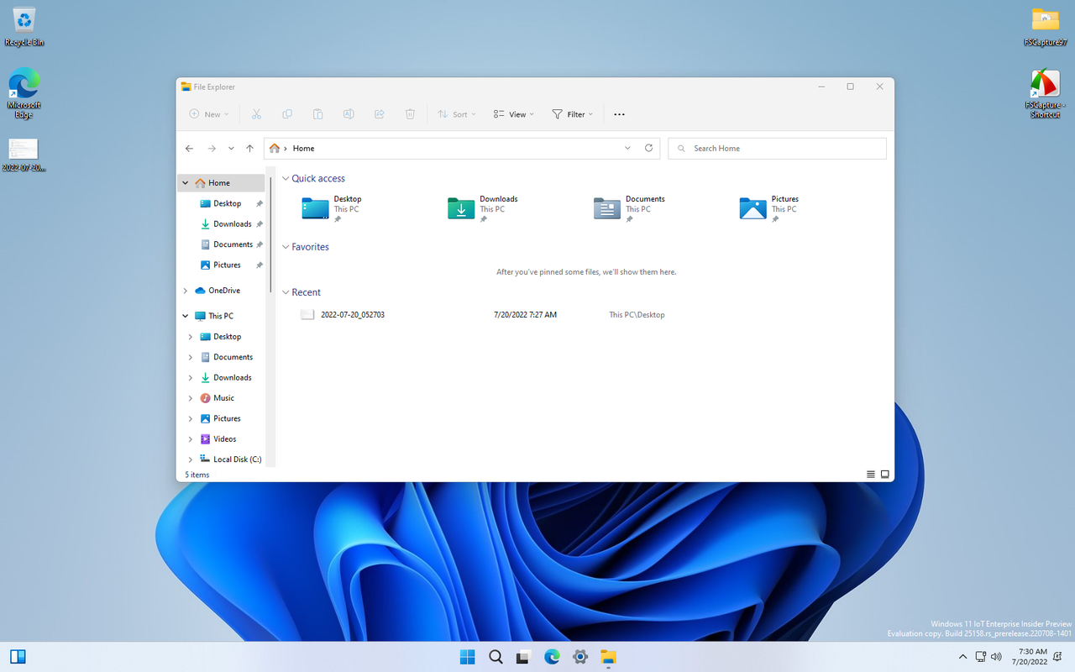Open the Desktop quick access folder
Viewport: 1075px width, 672px height.
click(x=333, y=207)
